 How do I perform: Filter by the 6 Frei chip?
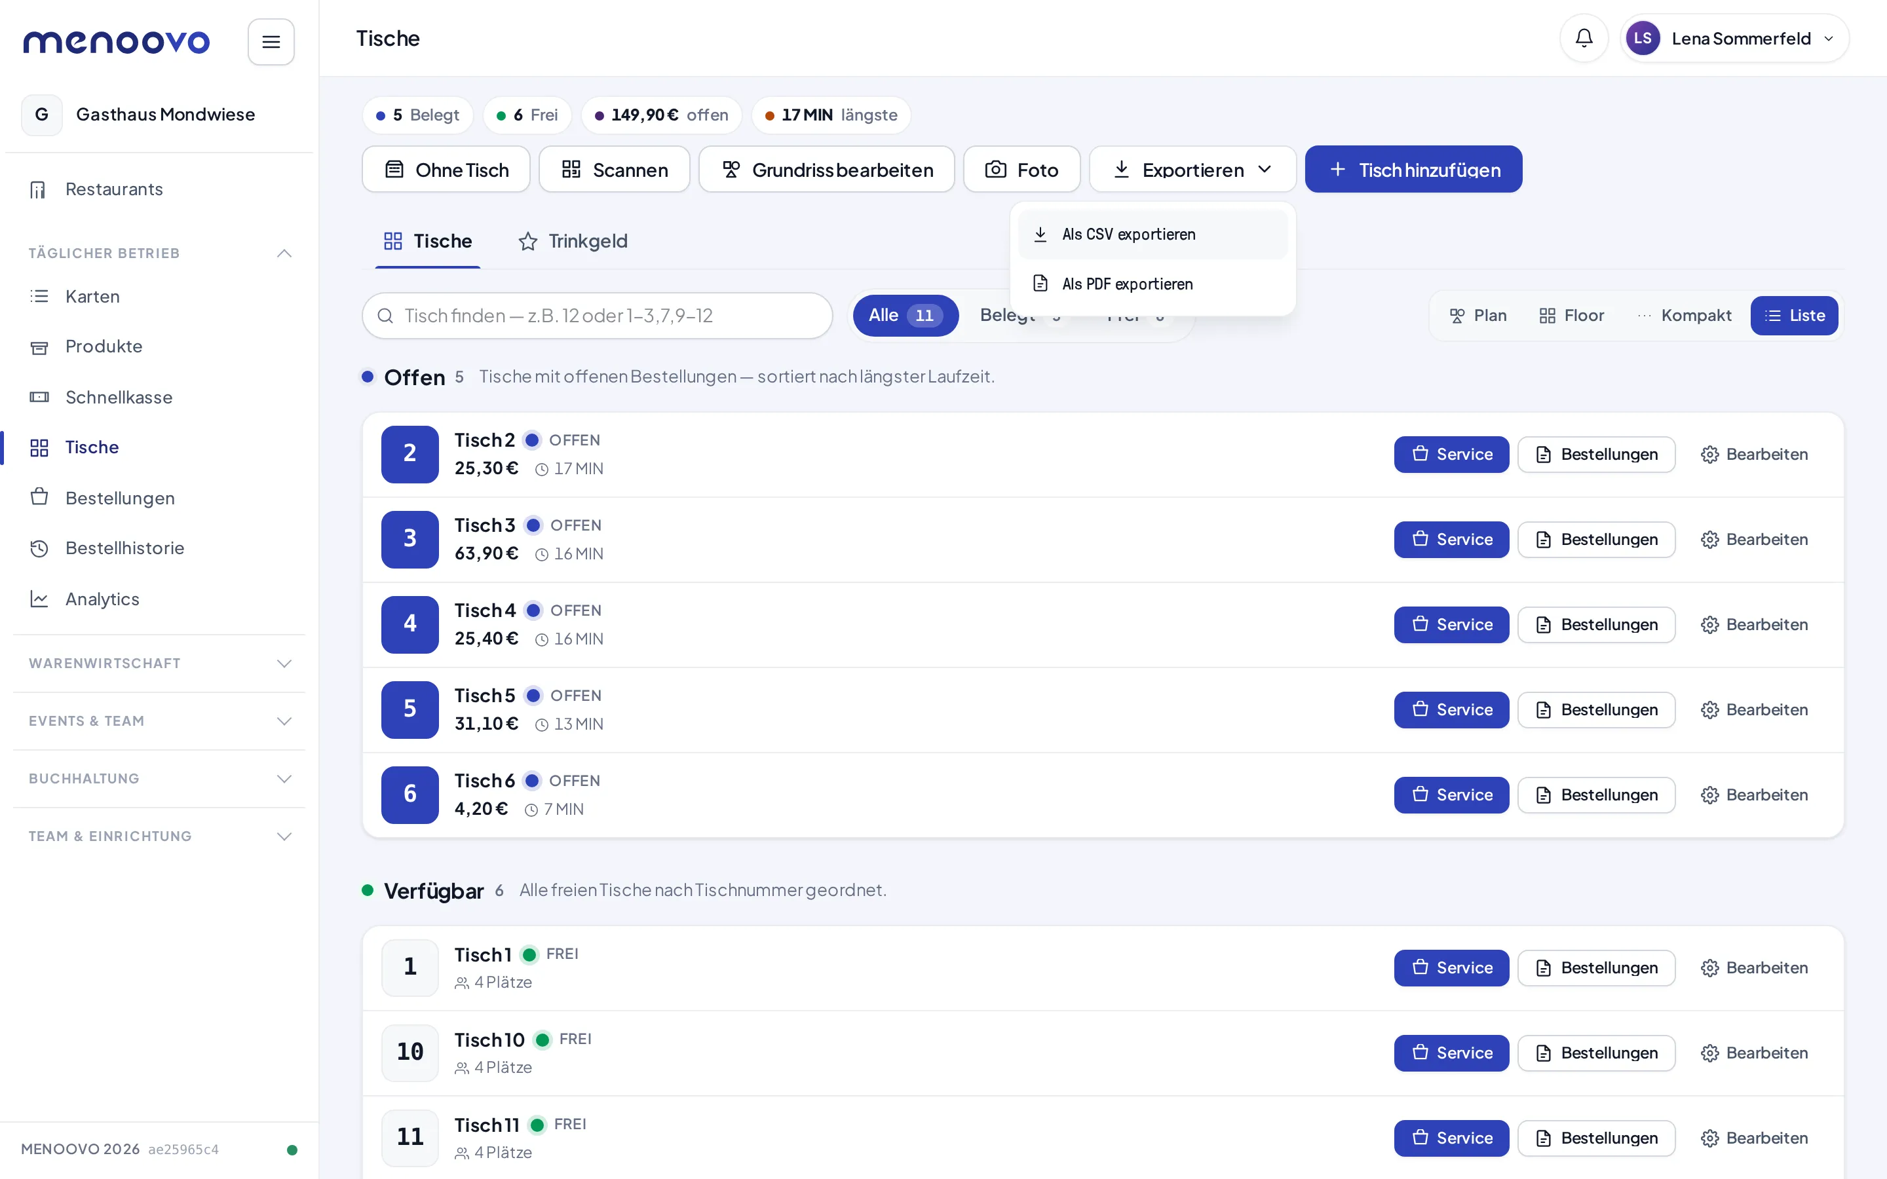528,115
